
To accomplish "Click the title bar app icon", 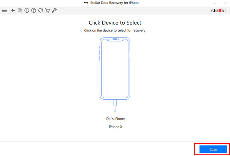I will 86,3.
